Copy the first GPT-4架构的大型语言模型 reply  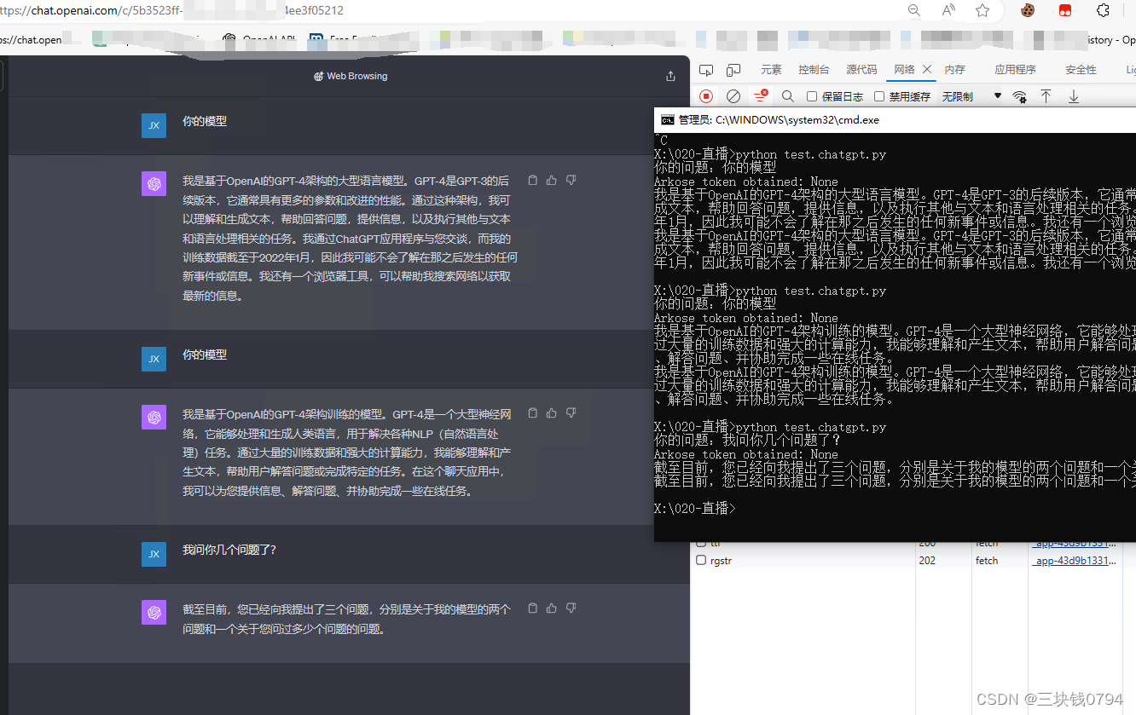(x=533, y=181)
